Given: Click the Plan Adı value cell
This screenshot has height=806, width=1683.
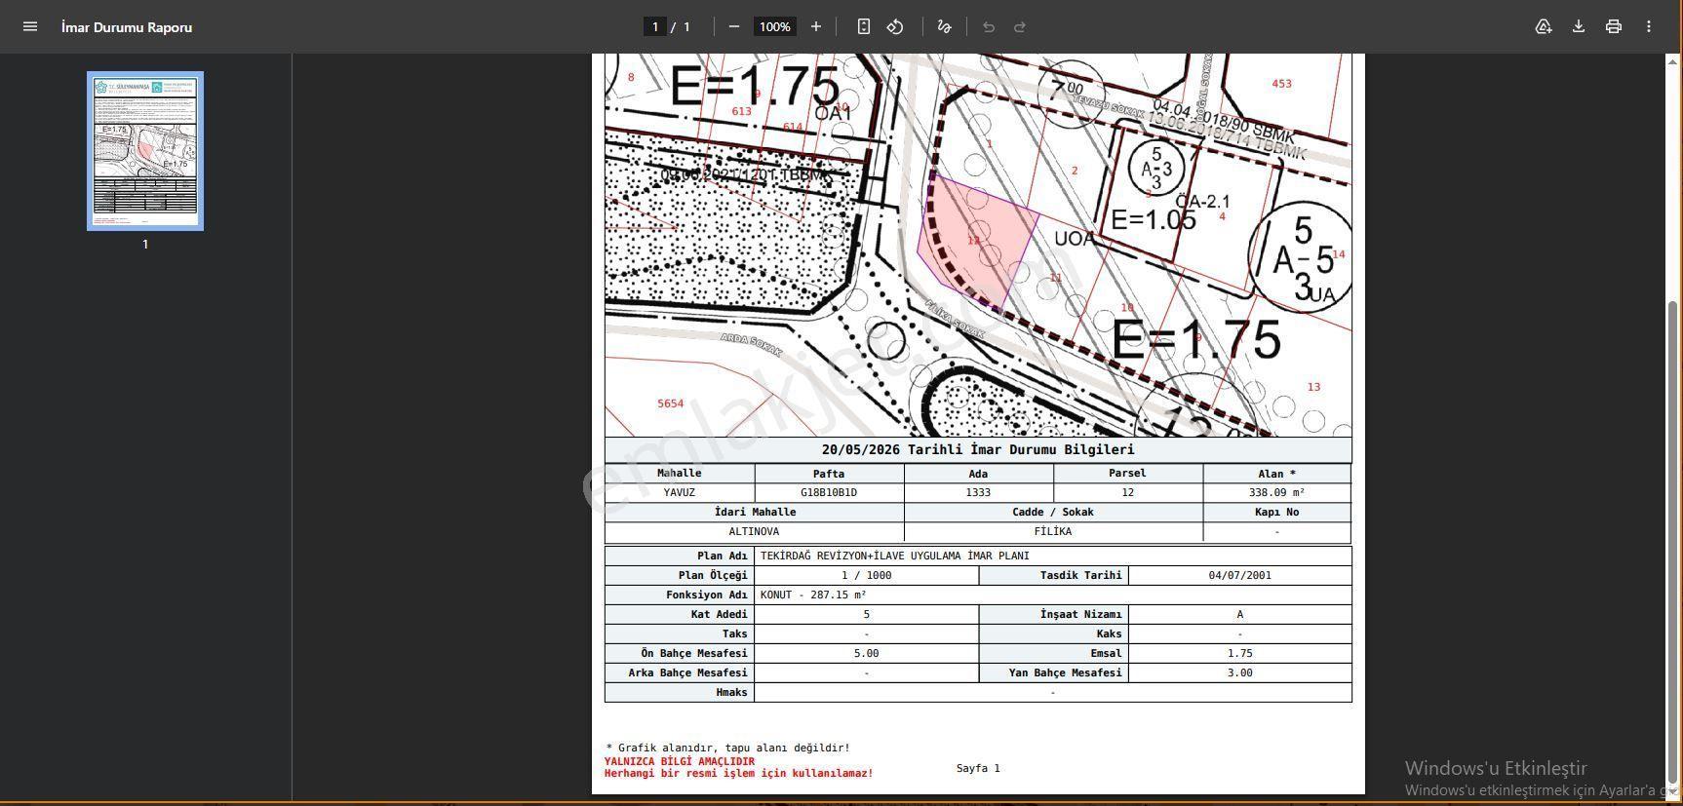Looking at the screenshot, I should pyautogui.click(x=1053, y=556).
